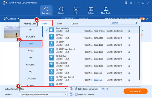
Task: Click the hardware acceleration help icon
Action: (147, 19)
